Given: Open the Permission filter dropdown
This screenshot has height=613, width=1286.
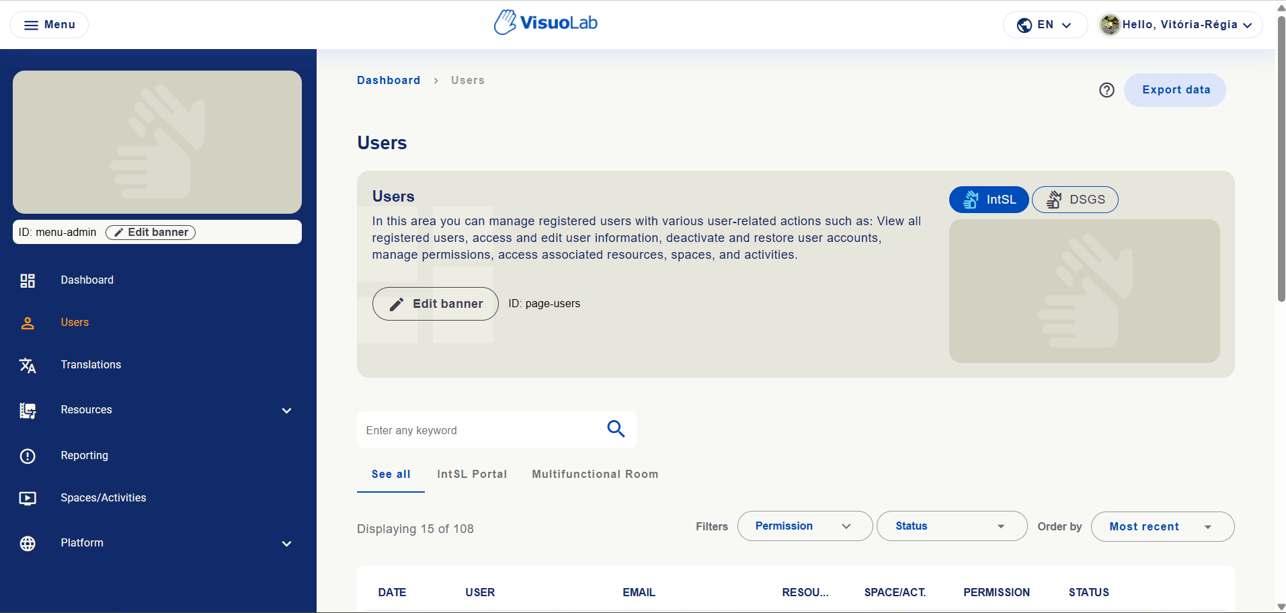Looking at the screenshot, I should tap(805, 526).
